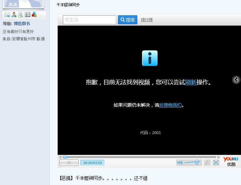Click the 博览群书 level link
Screen dimensions: 241x185
[22, 24]
